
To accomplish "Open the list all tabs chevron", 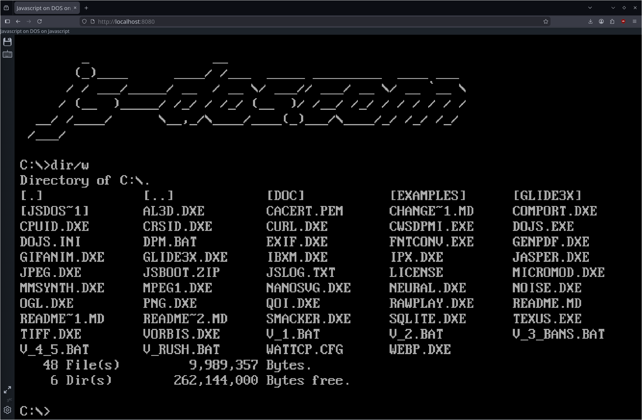I will pyautogui.click(x=590, y=8).
